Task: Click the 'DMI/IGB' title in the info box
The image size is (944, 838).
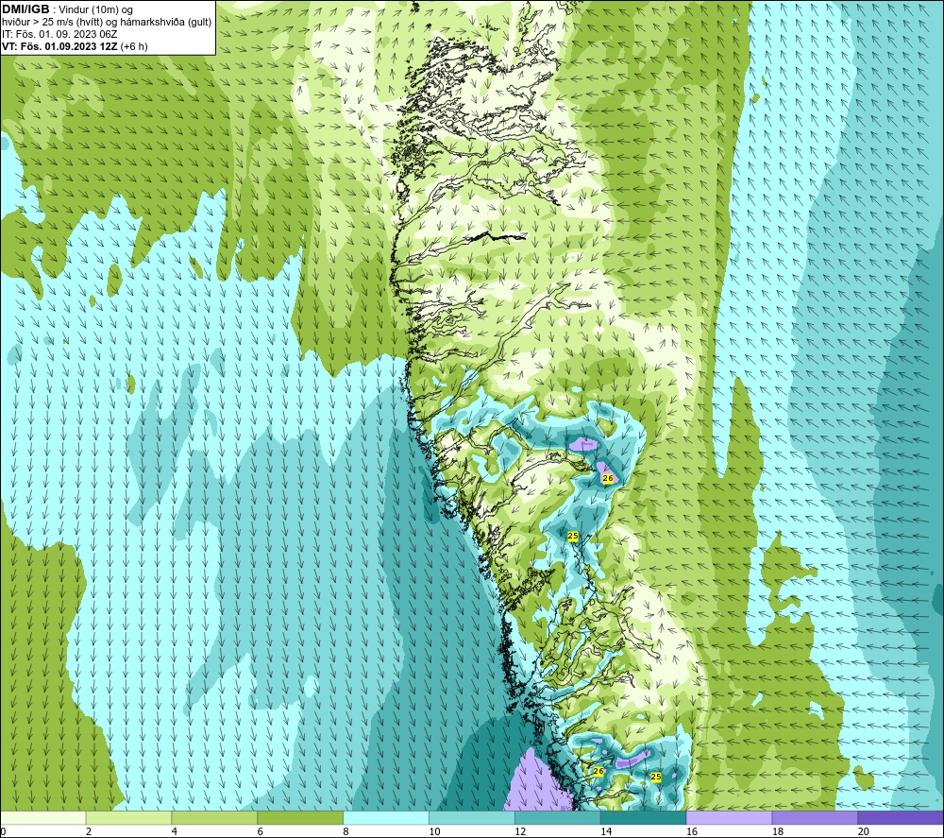Action: tap(25, 9)
